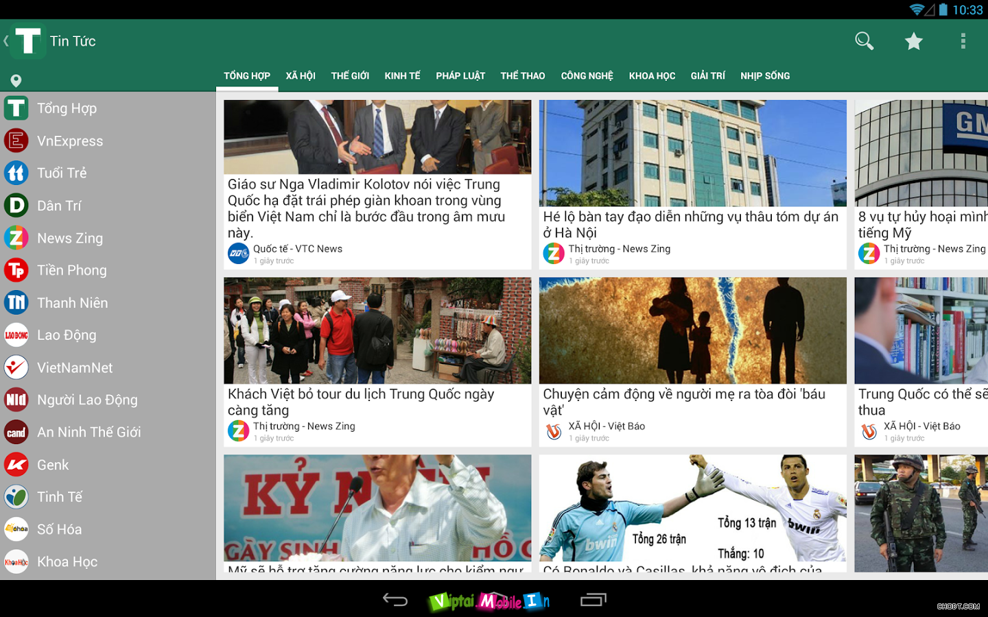Choose VnExpress label in sidebar

click(x=70, y=141)
